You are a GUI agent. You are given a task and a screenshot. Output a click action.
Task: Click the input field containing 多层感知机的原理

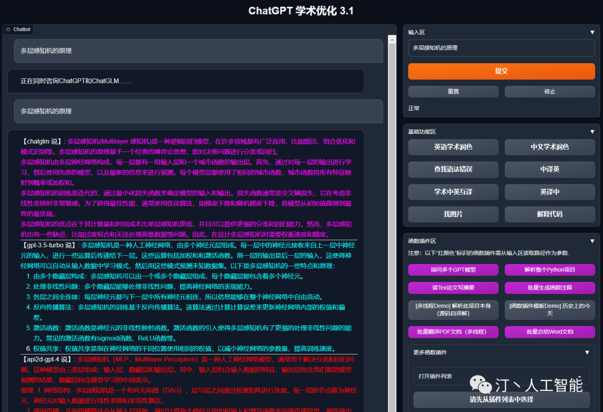501,48
